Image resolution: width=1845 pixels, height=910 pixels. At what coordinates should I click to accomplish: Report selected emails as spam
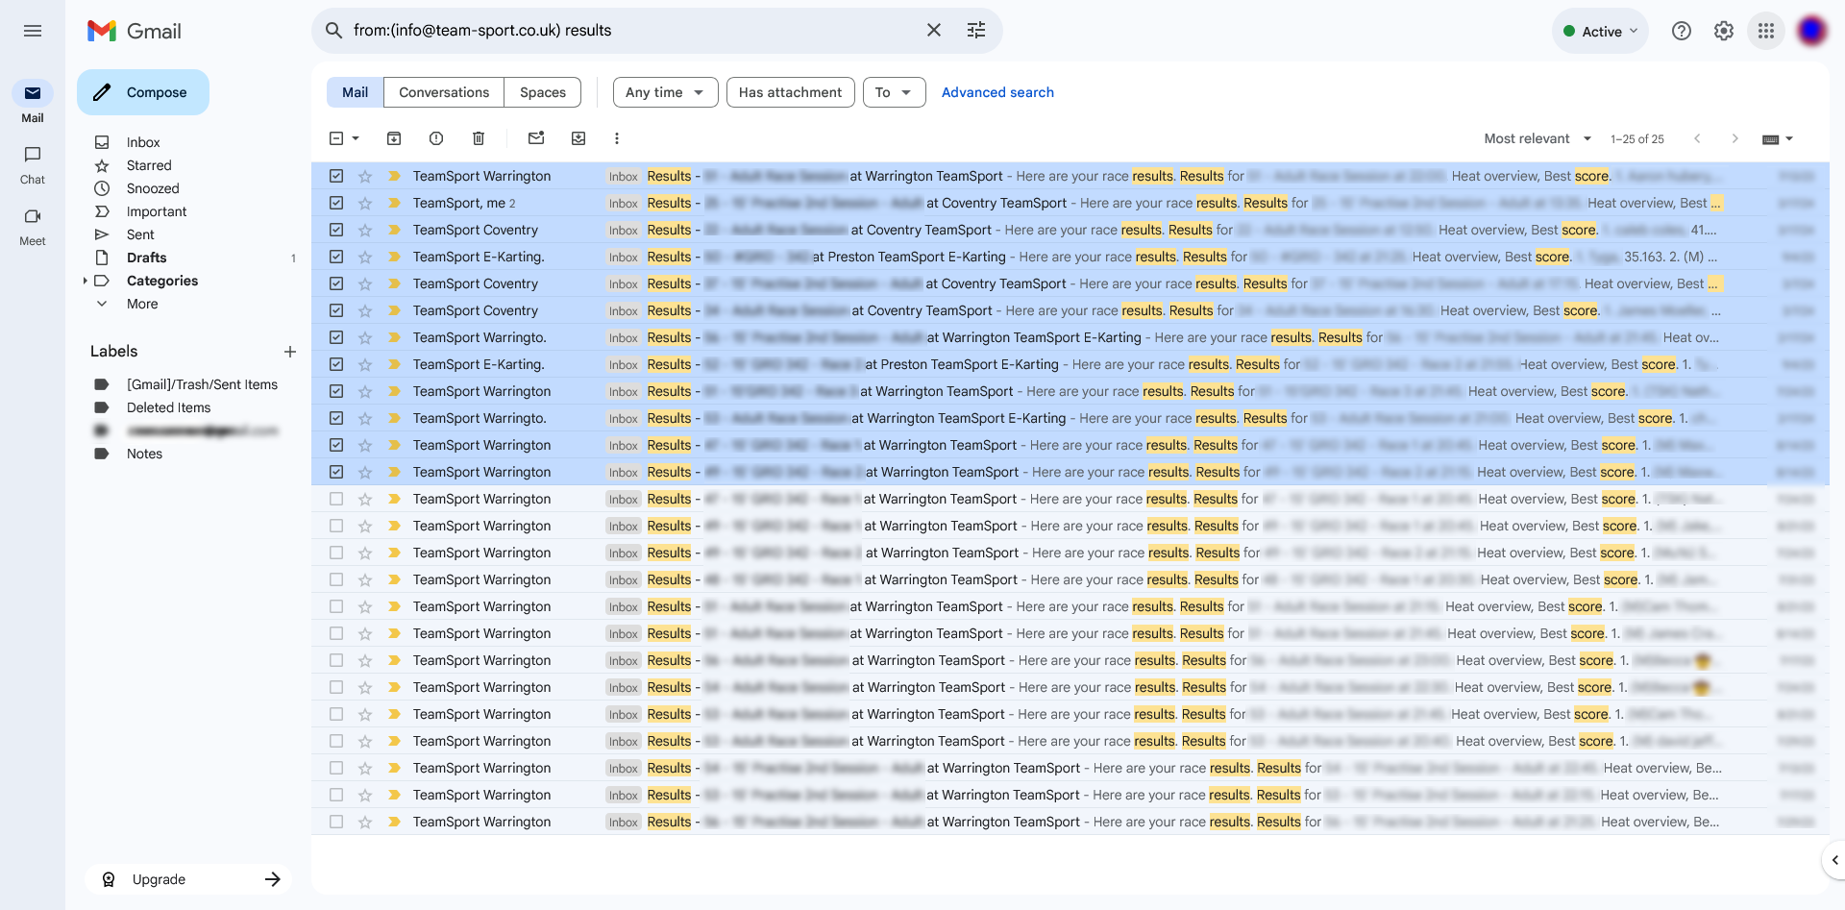[x=436, y=138]
